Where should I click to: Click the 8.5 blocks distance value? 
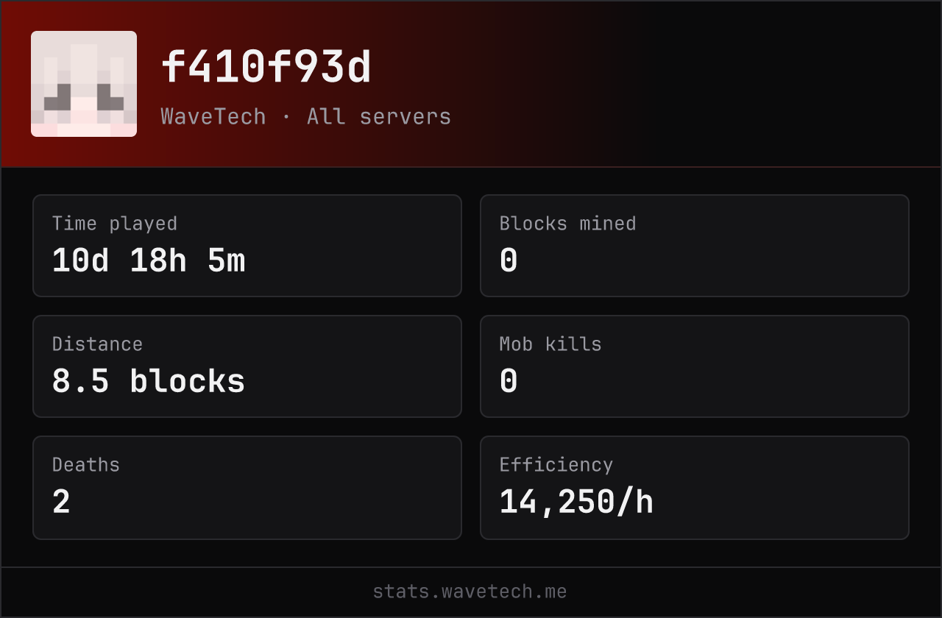[x=149, y=381]
